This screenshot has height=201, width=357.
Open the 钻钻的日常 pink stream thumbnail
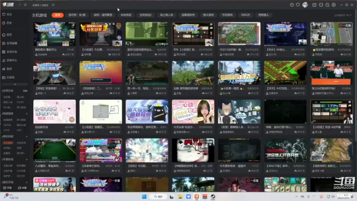[54, 112]
